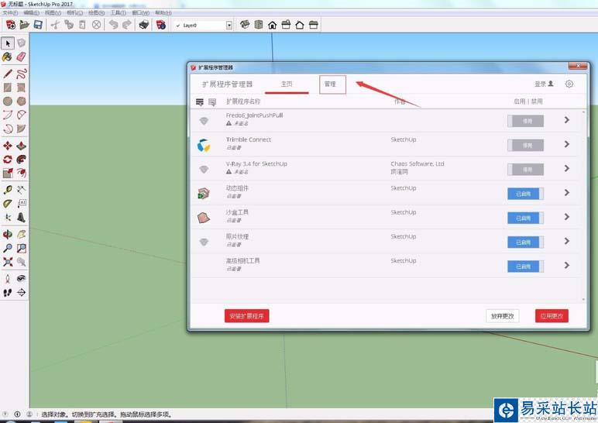The width and height of the screenshot is (598, 423).
Task: Open the 文件(F) menu
Action: tap(10, 12)
